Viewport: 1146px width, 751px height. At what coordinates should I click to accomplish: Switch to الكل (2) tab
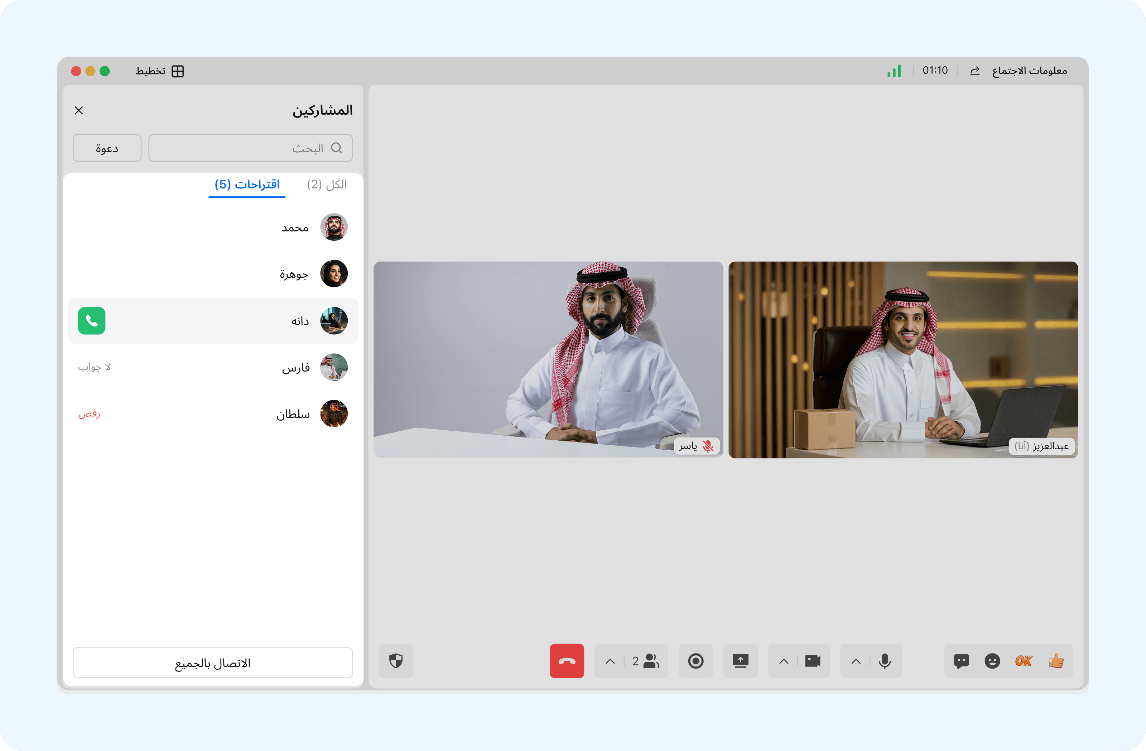point(327,185)
